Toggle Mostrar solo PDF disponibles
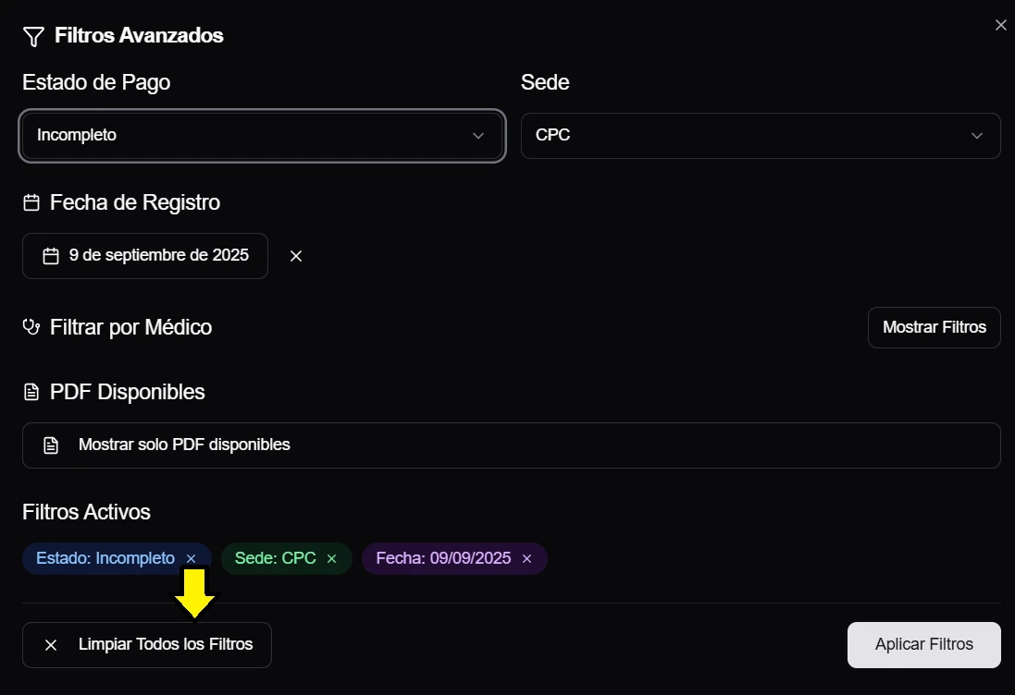Viewport: 1015px width, 695px height. pos(511,445)
